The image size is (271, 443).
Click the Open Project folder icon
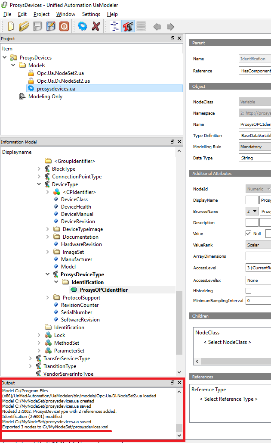pyautogui.click(x=24, y=26)
